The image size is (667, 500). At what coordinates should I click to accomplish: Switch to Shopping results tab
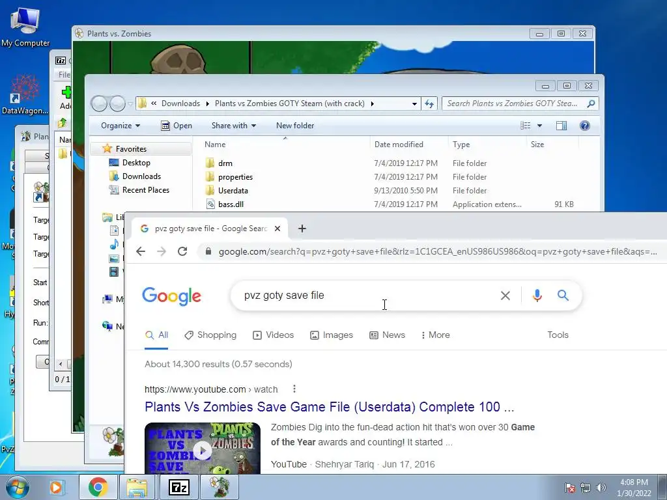(210, 335)
